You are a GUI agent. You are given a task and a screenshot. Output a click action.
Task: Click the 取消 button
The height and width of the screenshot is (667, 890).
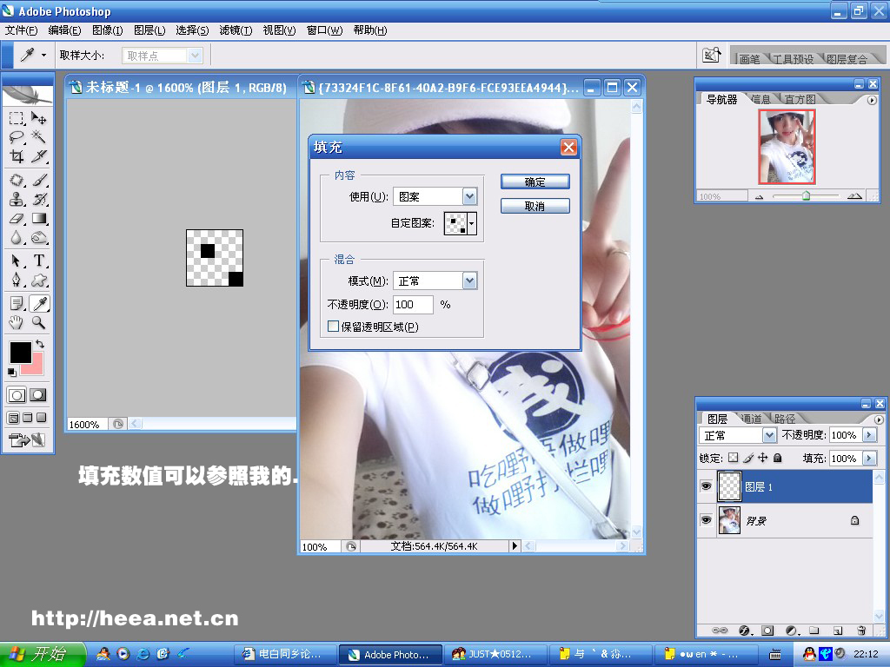(535, 206)
